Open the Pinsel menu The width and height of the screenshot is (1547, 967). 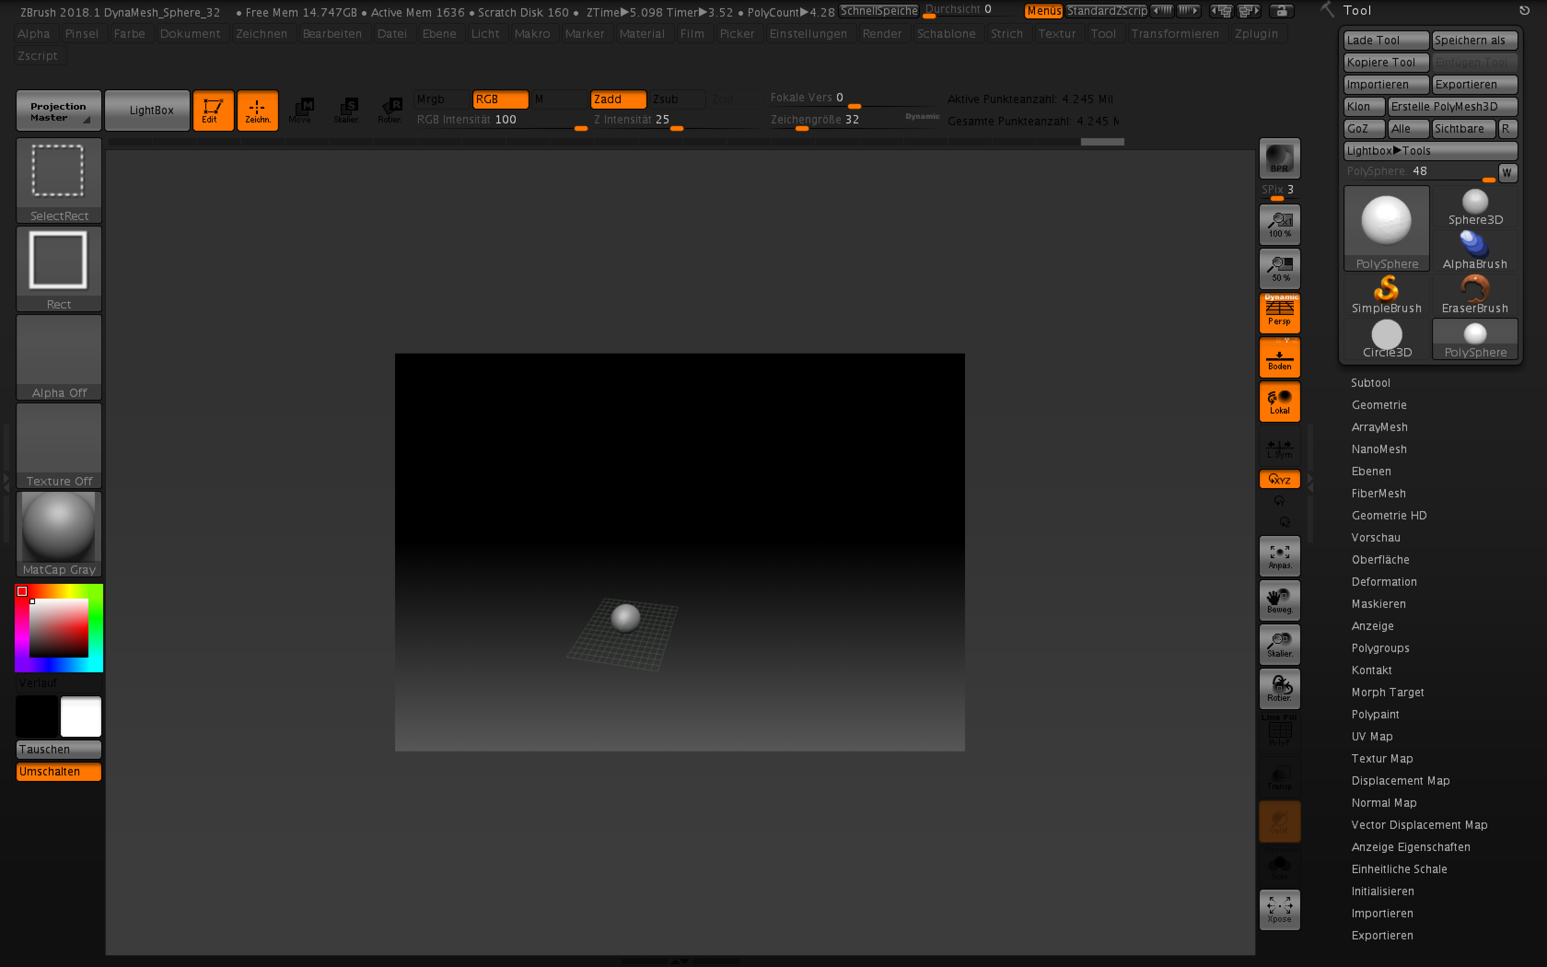82,33
